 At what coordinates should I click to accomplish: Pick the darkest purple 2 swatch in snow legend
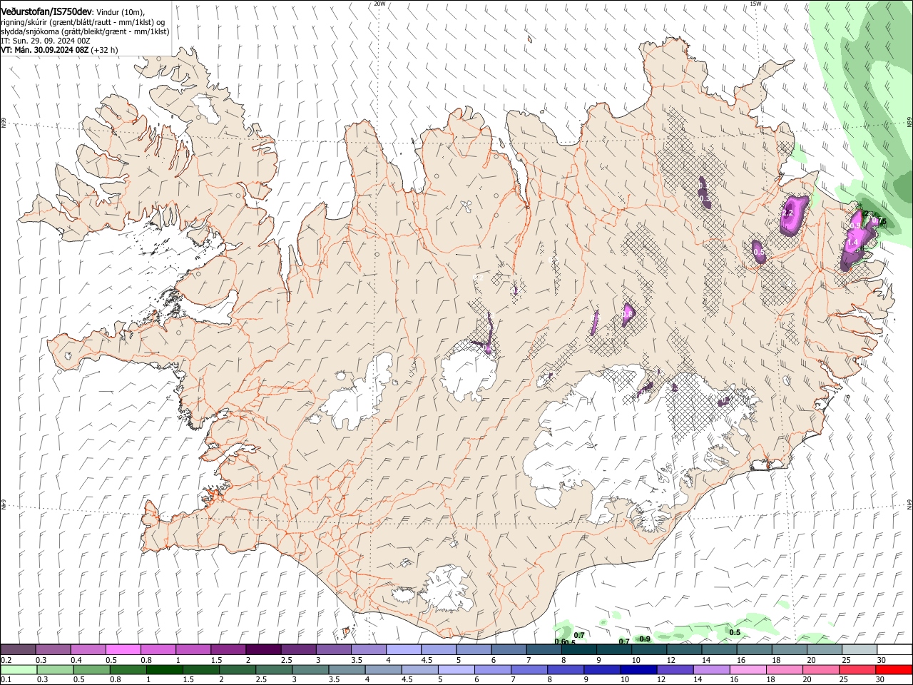click(263, 649)
